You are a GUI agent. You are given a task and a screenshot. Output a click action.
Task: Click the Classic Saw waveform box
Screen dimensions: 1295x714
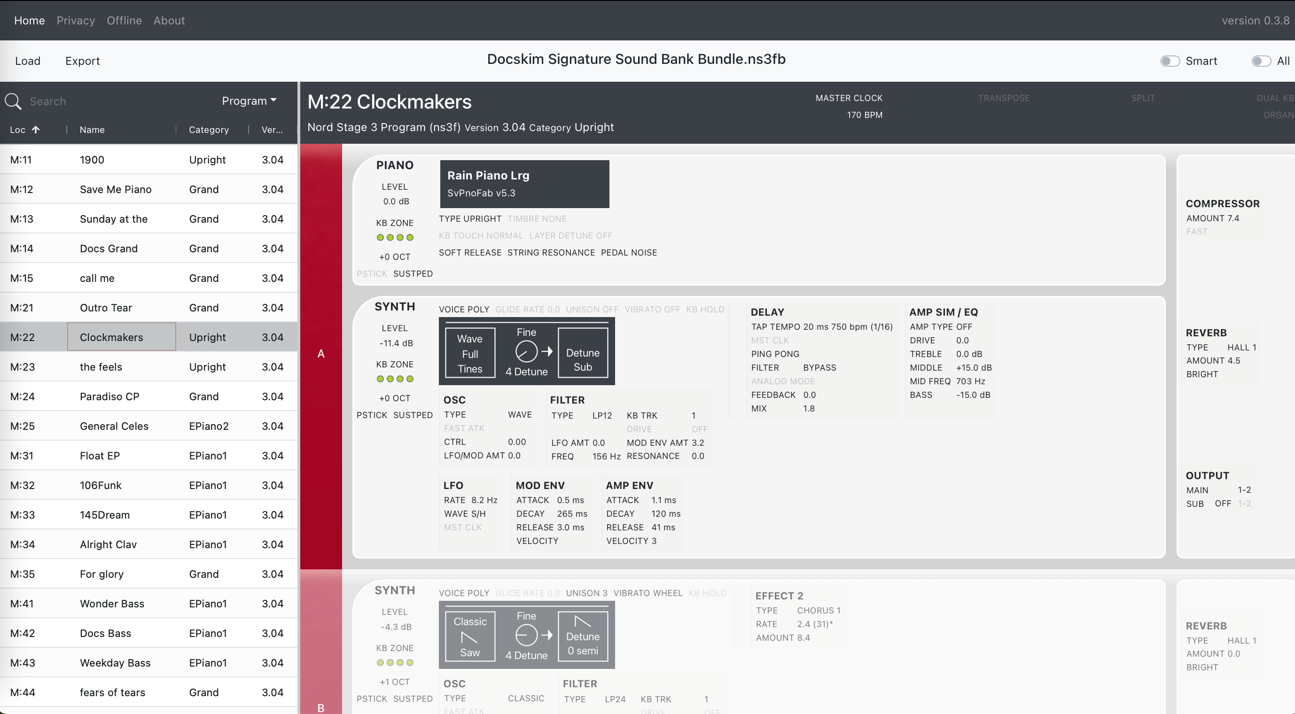(469, 636)
